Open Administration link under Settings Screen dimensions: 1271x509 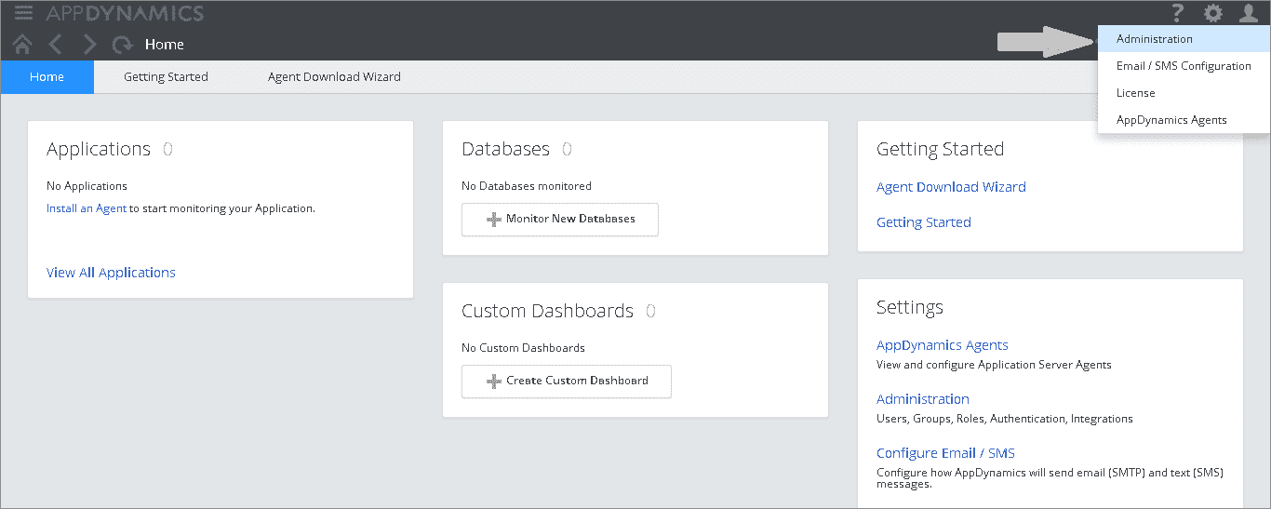point(923,399)
